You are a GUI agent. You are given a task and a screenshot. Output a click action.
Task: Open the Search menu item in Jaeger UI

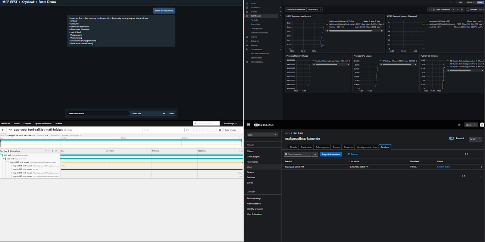[17, 123]
